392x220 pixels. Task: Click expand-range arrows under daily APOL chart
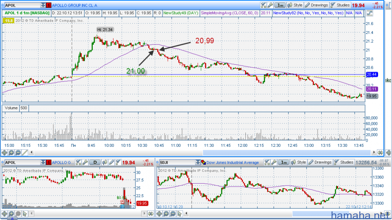pos(151,214)
